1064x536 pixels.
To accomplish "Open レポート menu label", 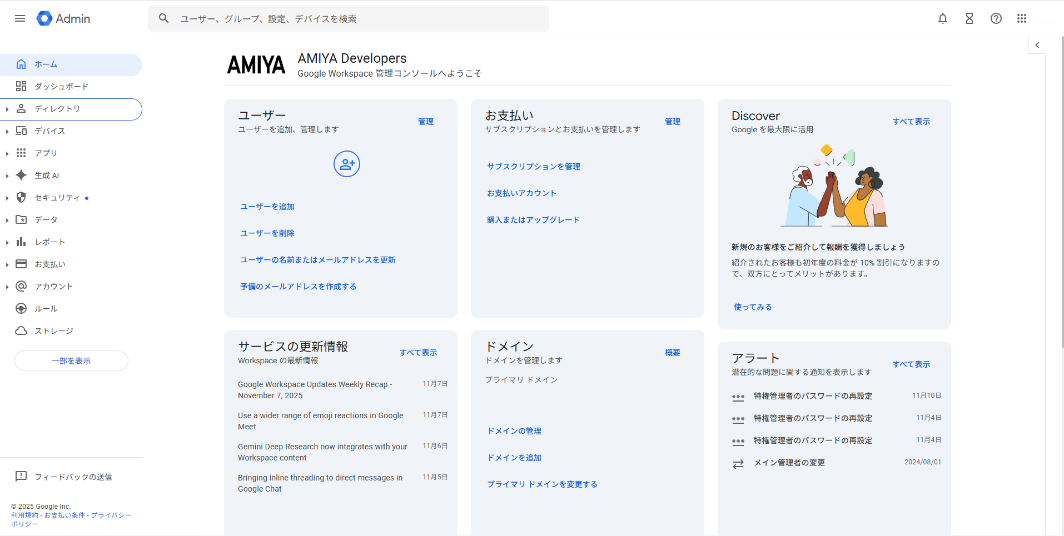I will (50, 242).
